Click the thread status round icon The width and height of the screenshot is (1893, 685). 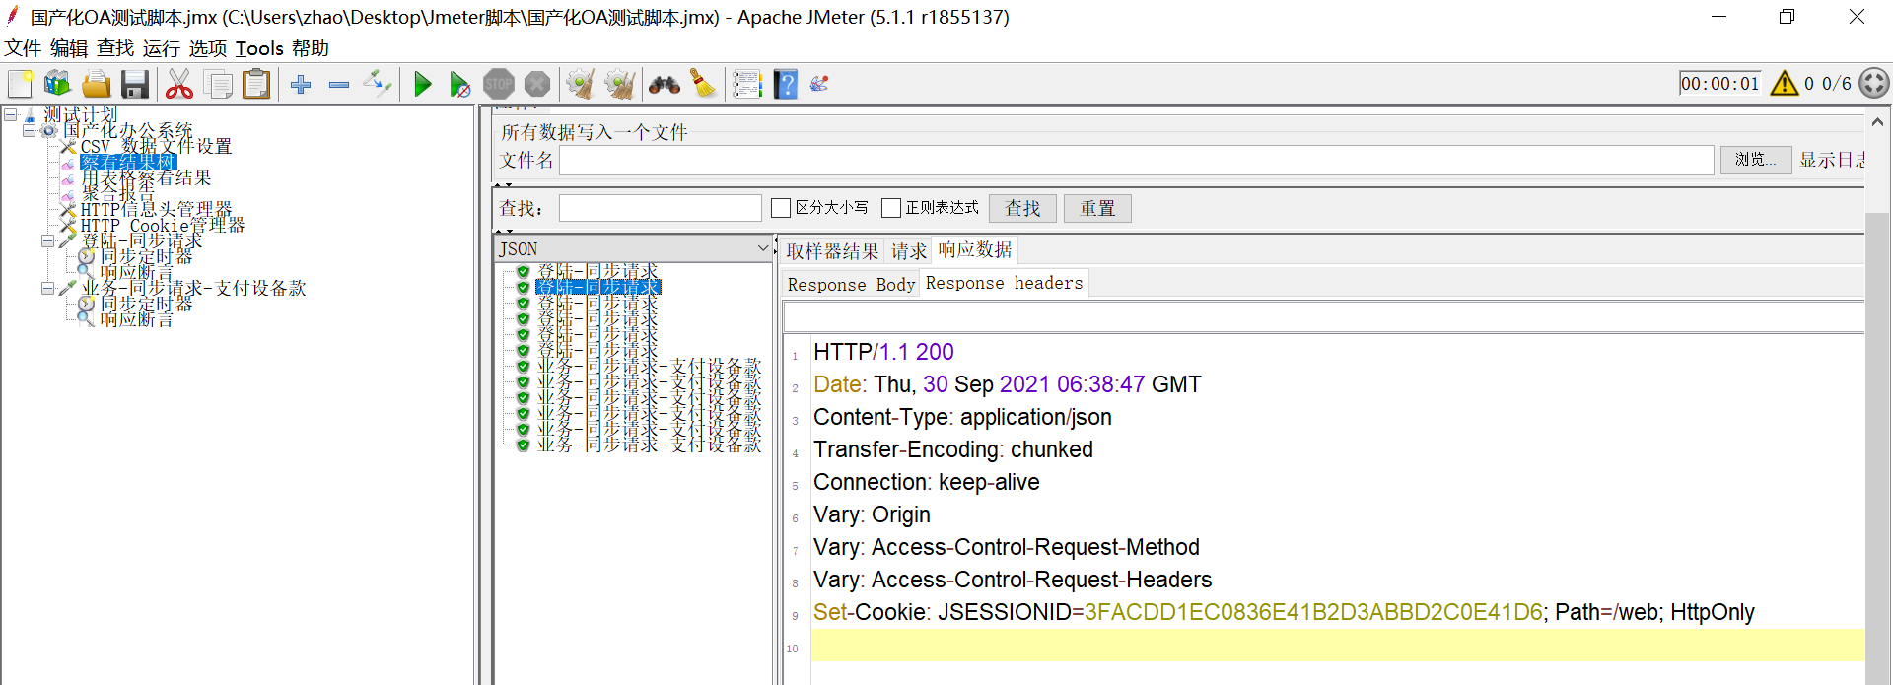coord(1874,83)
